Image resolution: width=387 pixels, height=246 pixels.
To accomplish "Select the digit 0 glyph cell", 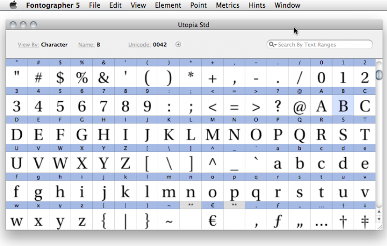I will 321,77.
